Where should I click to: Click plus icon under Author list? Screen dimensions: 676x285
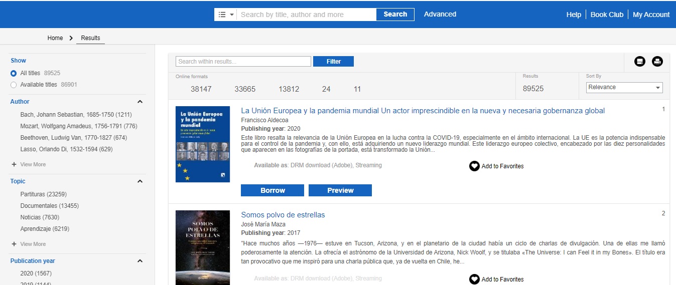coord(14,164)
